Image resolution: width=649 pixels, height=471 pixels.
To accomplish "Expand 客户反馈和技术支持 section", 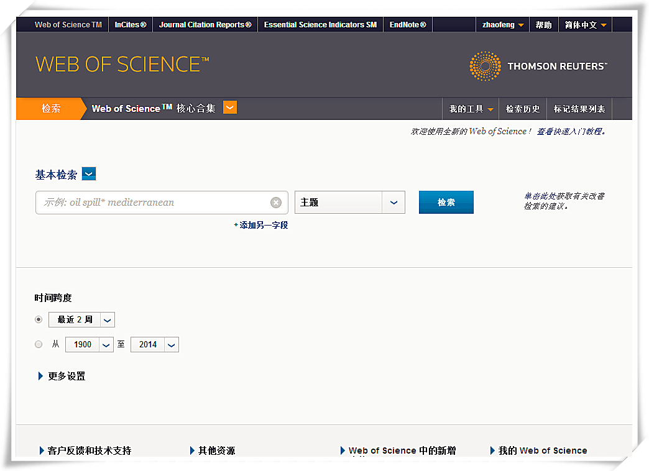I will click(x=85, y=450).
